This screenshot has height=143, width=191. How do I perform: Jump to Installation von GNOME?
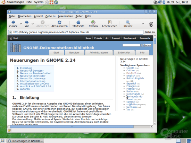click(34, 84)
